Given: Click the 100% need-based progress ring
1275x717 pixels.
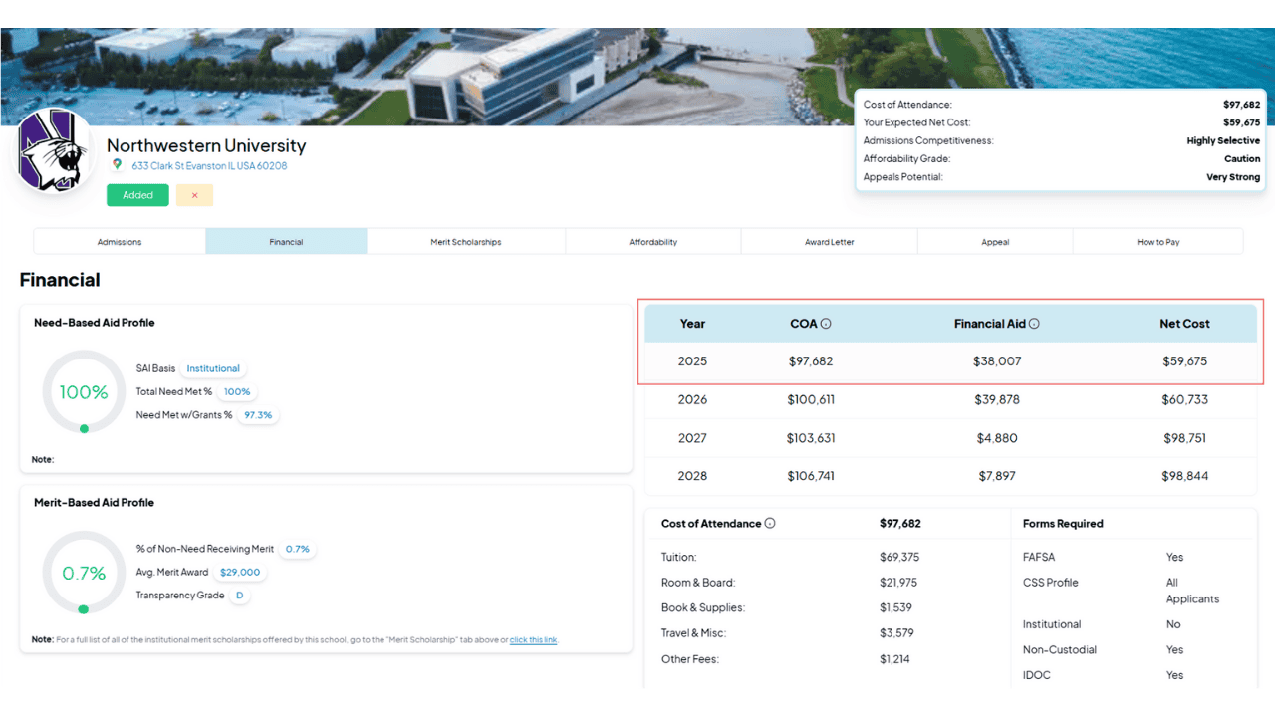Looking at the screenshot, I should (84, 392).
